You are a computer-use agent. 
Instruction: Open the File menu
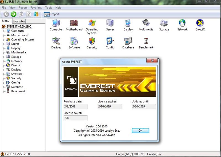[x=4, y=8]
